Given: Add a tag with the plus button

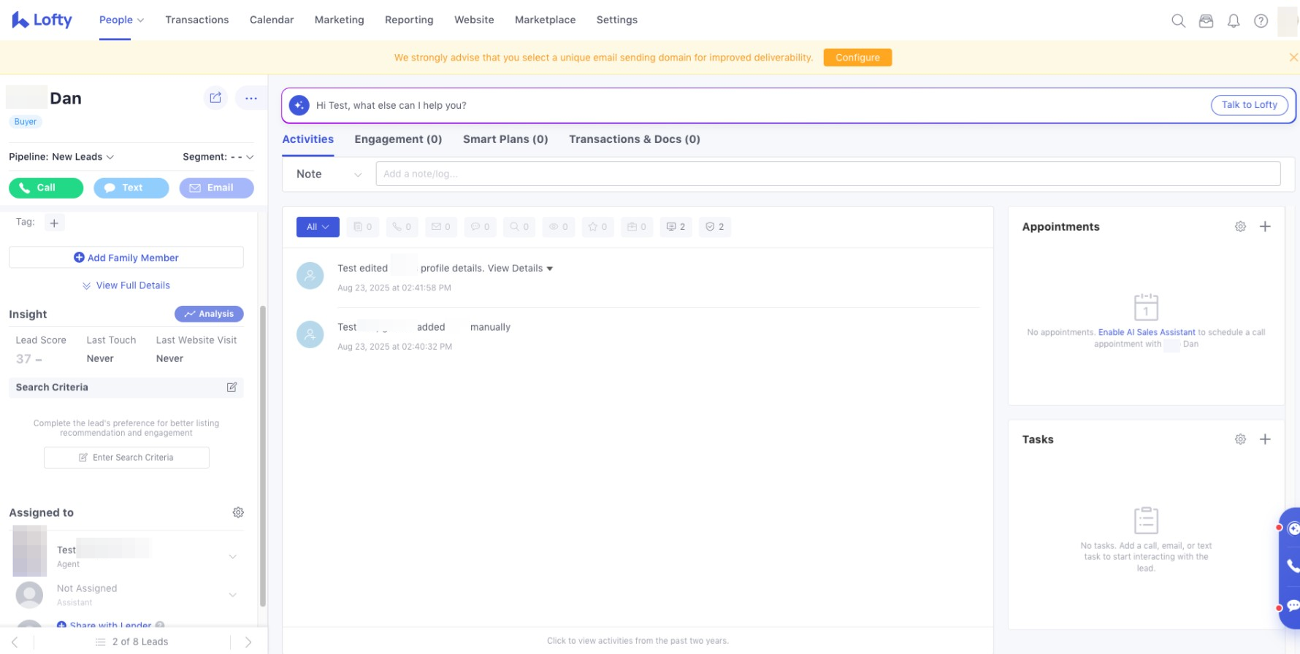Looking at the screenshot, I should [54, 223].
